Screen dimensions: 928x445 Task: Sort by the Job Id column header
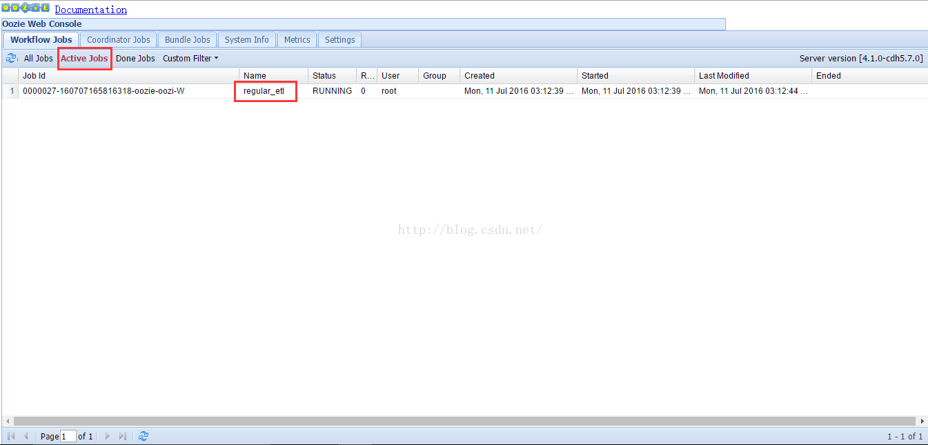click(x=129, y=76)
